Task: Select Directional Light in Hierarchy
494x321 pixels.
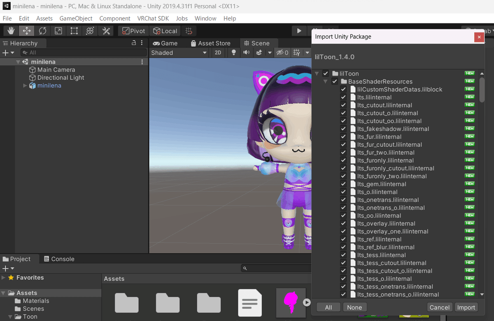Action: coord(61,78)
